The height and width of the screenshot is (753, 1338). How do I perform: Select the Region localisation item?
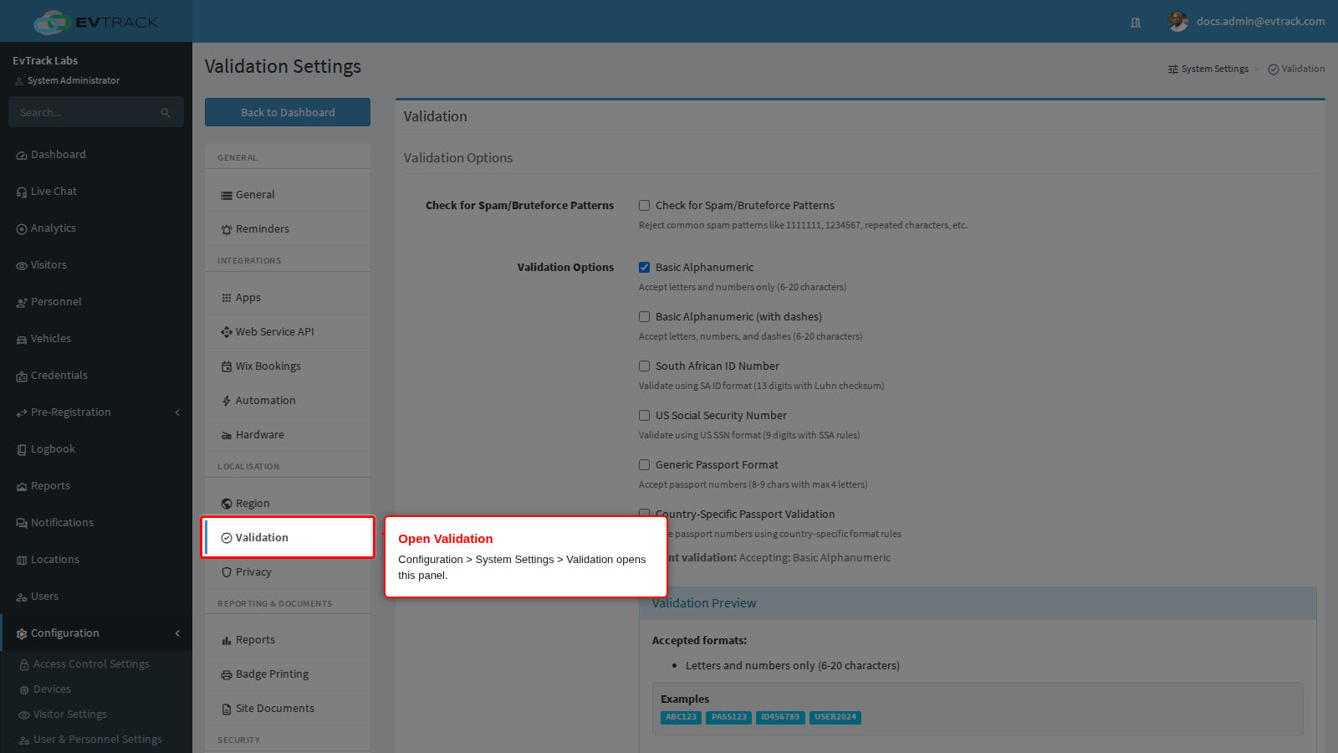tap(288, 504)
